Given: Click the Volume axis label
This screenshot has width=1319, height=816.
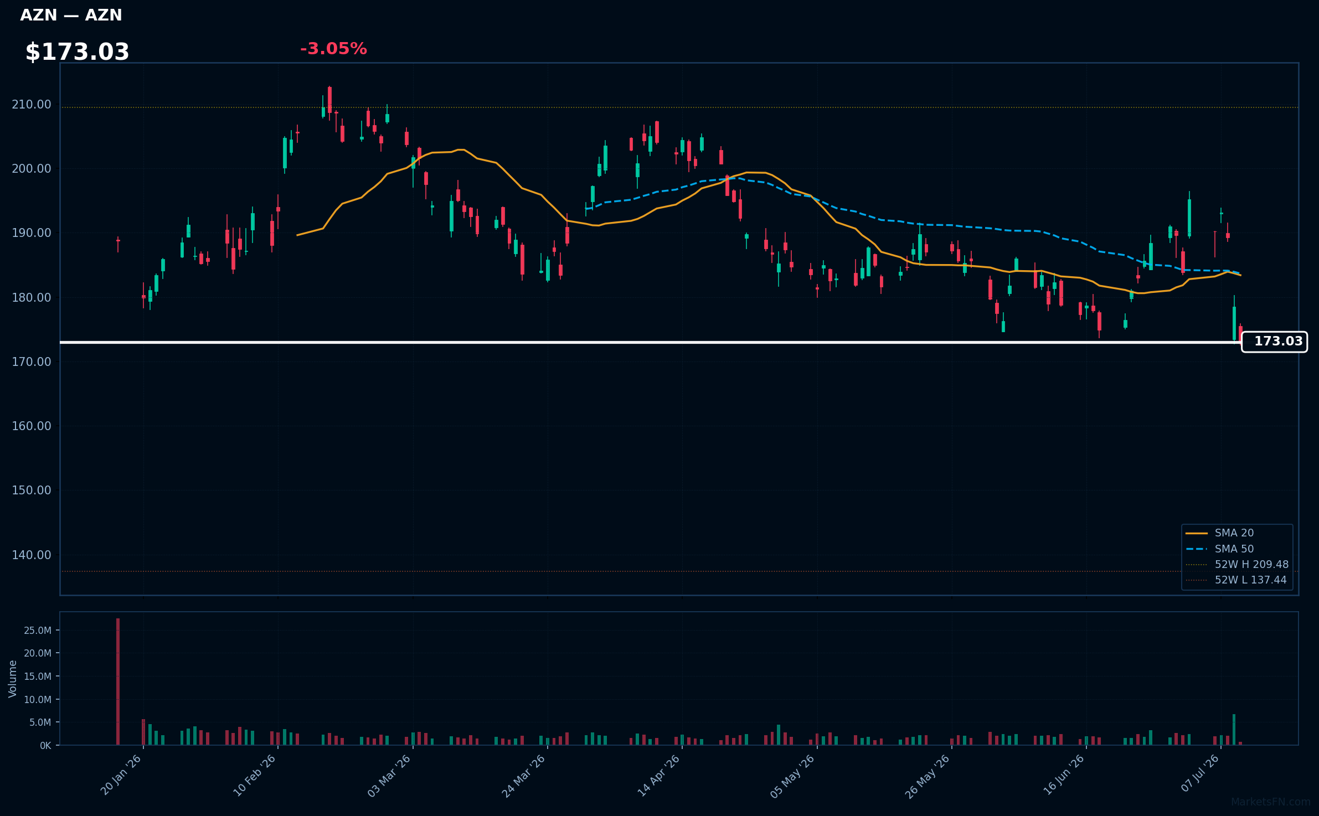Looking at the screenshot, I should click(x=13, y=679).
